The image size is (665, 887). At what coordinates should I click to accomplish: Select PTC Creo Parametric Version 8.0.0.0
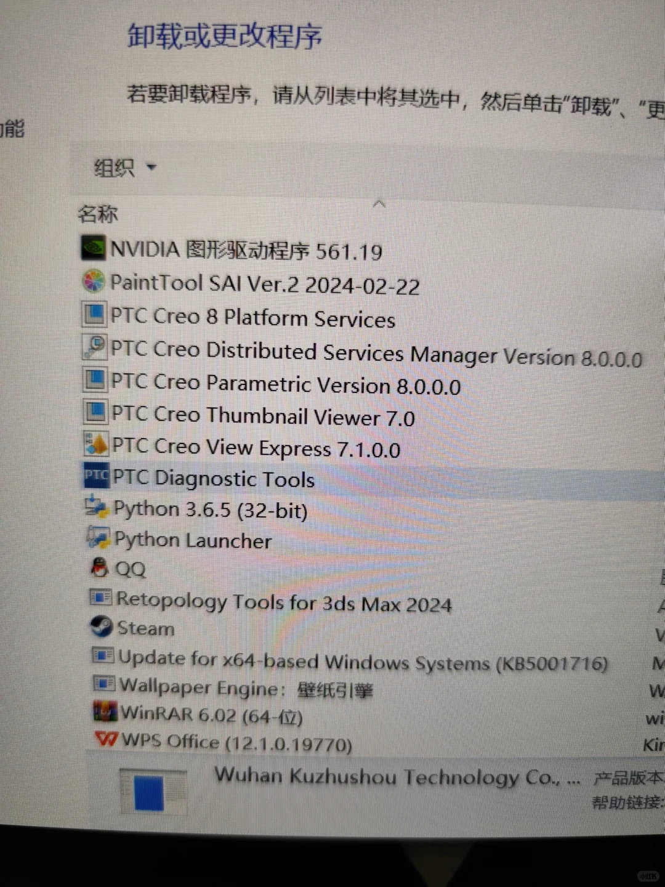click(286, 383)
